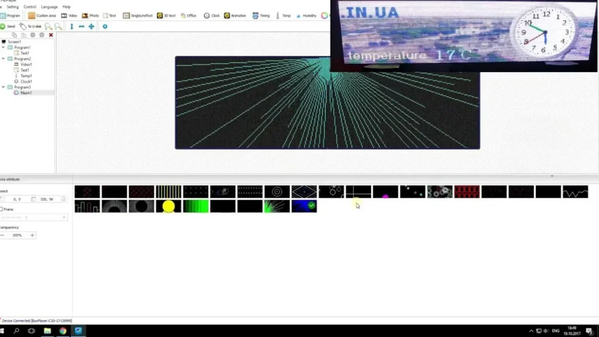Decrease transparency with the minus button
This screenshot has width=599, height=337.
[2, 235]
